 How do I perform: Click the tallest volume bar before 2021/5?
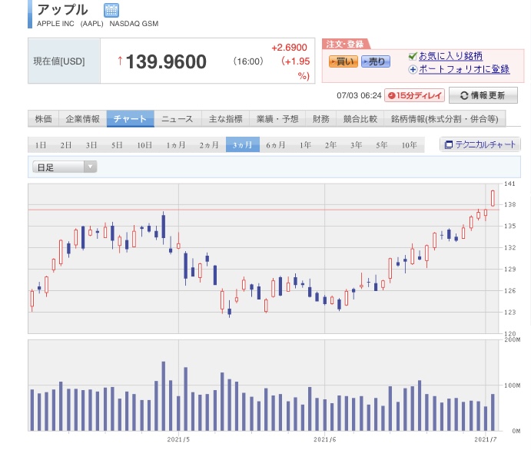(x=164, y=396)
